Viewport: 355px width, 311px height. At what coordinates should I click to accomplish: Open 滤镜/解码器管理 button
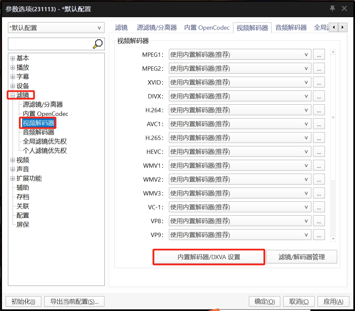pyautogui.click(x=301, y=257)
